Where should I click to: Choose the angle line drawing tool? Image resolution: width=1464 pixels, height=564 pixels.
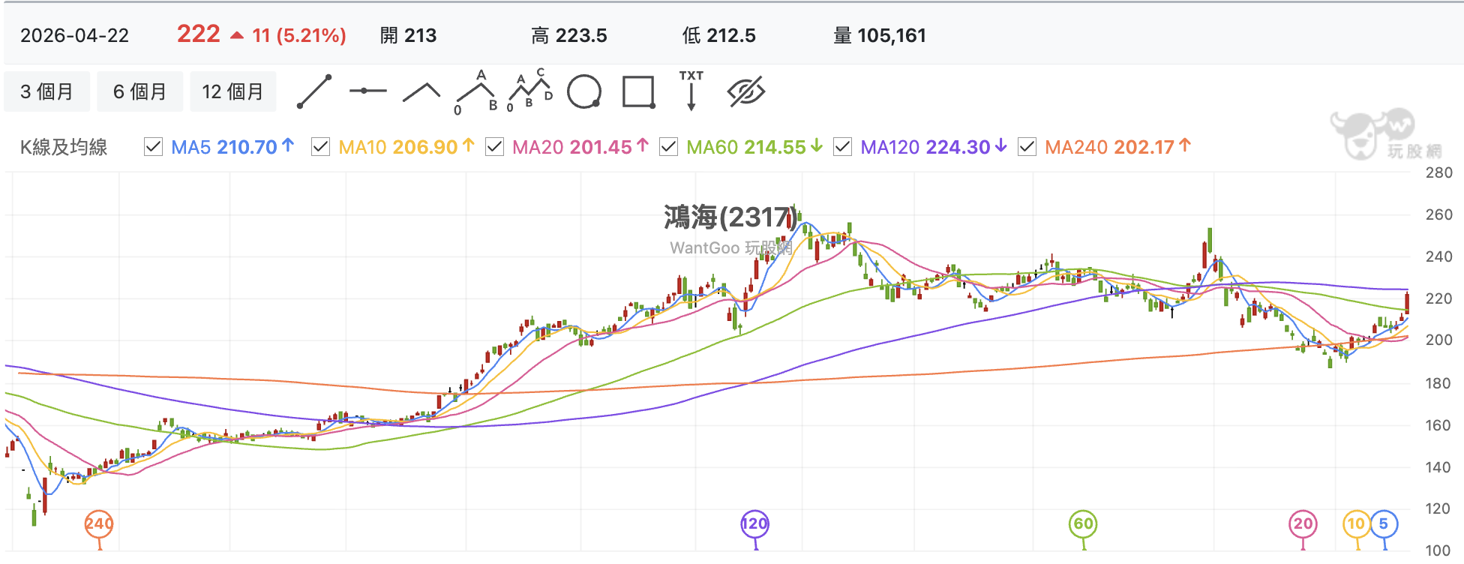[x=421, y=92]
